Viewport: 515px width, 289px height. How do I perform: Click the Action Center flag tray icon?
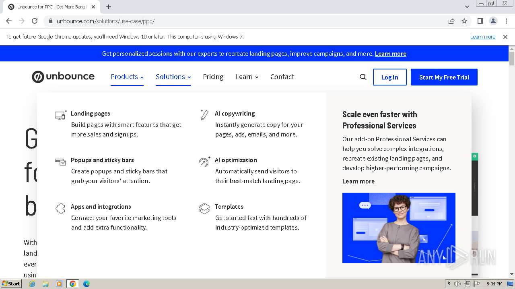tap(477, 284)
